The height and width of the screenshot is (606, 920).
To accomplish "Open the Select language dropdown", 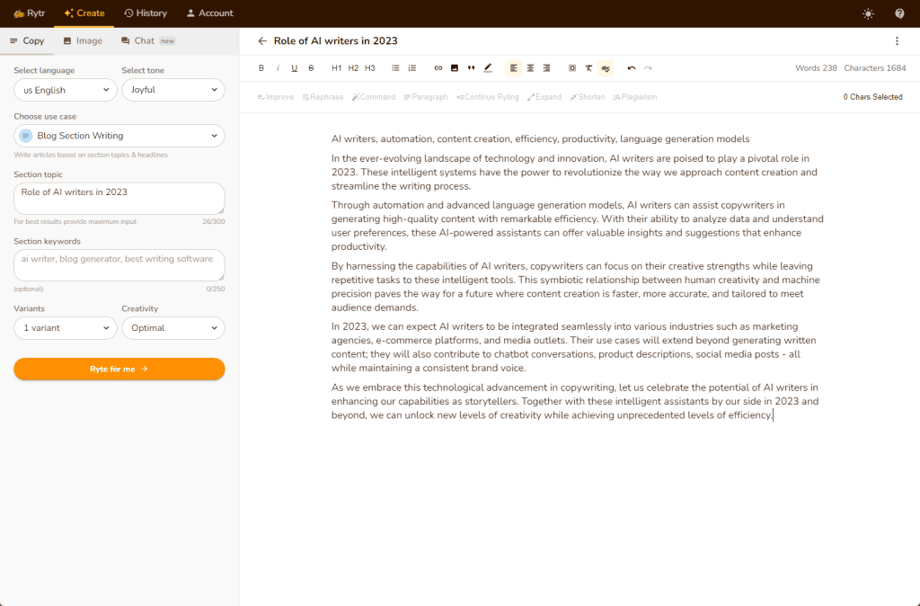I will click(x=66, y=90).
